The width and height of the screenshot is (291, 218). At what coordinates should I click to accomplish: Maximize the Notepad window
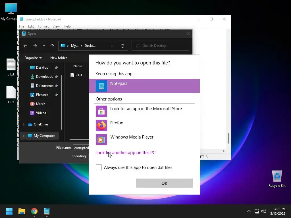(211, 19)
